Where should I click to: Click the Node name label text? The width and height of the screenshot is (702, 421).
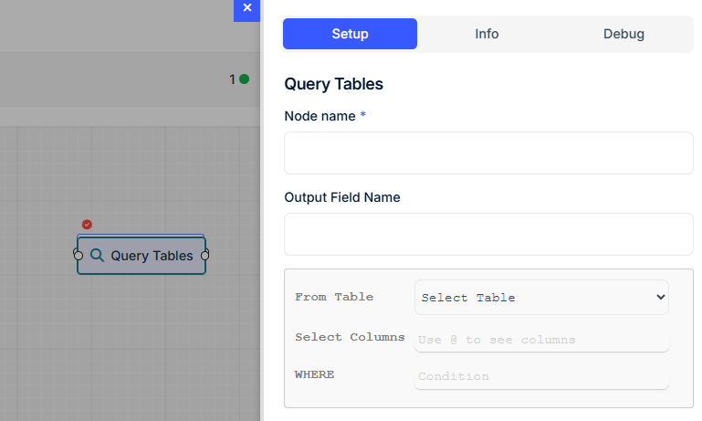(x=320, y=116)
